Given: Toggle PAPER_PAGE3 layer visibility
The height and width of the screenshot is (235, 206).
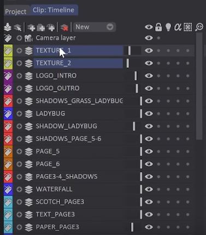Looking at the screenshot, I should 149,227.
